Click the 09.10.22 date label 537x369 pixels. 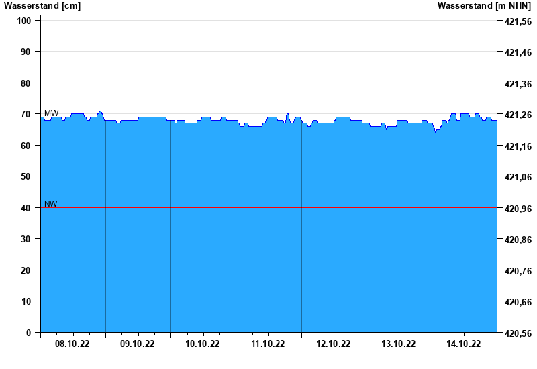(x=138, y=344)
